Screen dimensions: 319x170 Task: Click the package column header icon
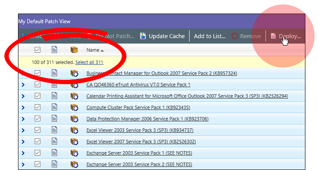tap(74, 50)
